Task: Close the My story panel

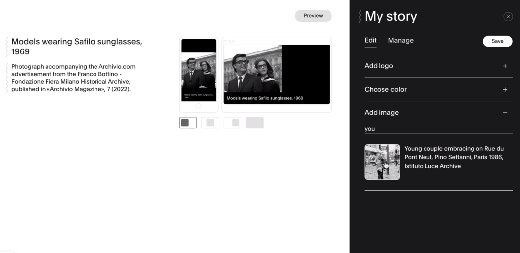Action: pos(508,17)
